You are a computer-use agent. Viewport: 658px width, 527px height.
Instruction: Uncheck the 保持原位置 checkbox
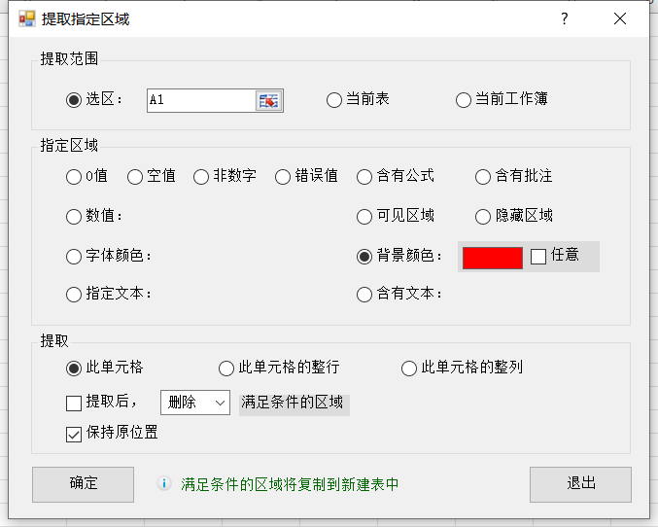tap(74, 434)
